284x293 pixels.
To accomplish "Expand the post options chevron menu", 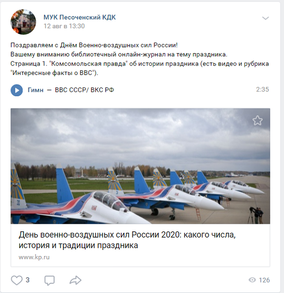I will click(266, 18).
